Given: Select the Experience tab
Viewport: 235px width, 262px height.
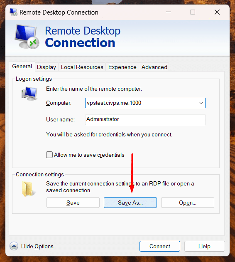Looking at the screenshot, I should click(x=122, y=67).
